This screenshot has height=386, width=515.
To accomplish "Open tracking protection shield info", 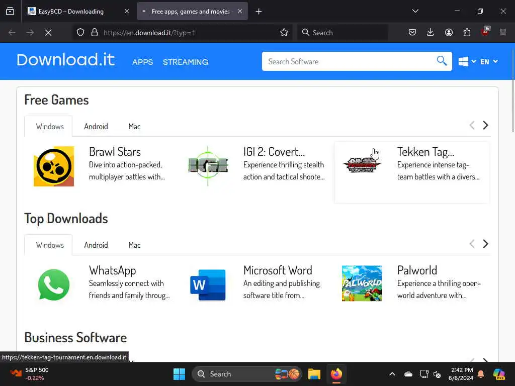I will pyautogui.click(x=80, y=33).
